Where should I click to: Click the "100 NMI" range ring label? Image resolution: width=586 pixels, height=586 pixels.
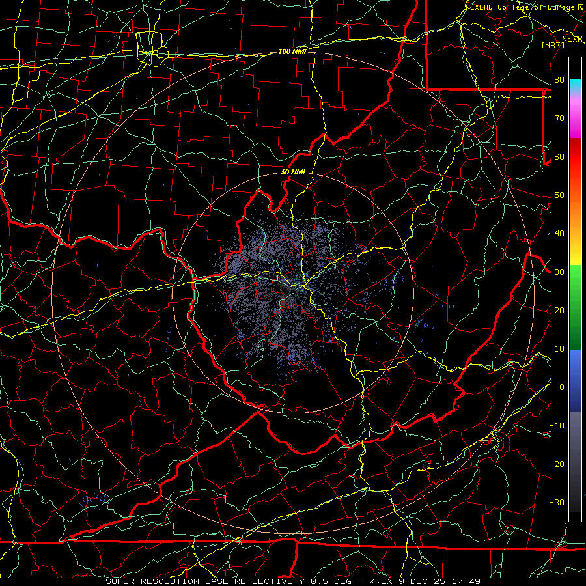pyautogui.click(x=292, y=51)
